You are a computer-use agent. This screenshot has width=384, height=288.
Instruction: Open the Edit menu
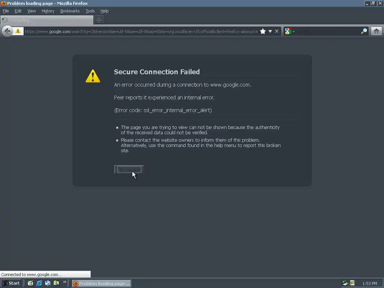(18, 11)
